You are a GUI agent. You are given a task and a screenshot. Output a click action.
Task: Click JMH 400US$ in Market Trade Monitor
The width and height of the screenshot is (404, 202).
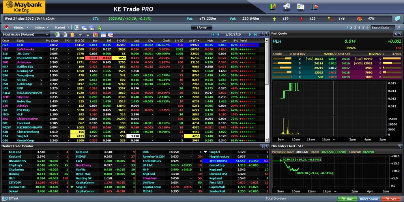click(x=217, y=160)
